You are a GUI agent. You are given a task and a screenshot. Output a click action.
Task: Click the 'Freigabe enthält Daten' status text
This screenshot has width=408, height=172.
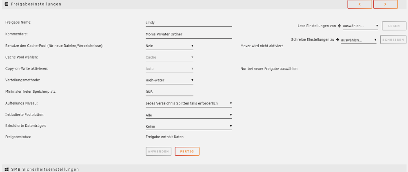[x=164, y=137]
